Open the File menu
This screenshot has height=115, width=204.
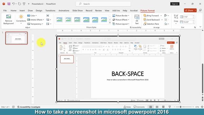click(x=5, y=11)
